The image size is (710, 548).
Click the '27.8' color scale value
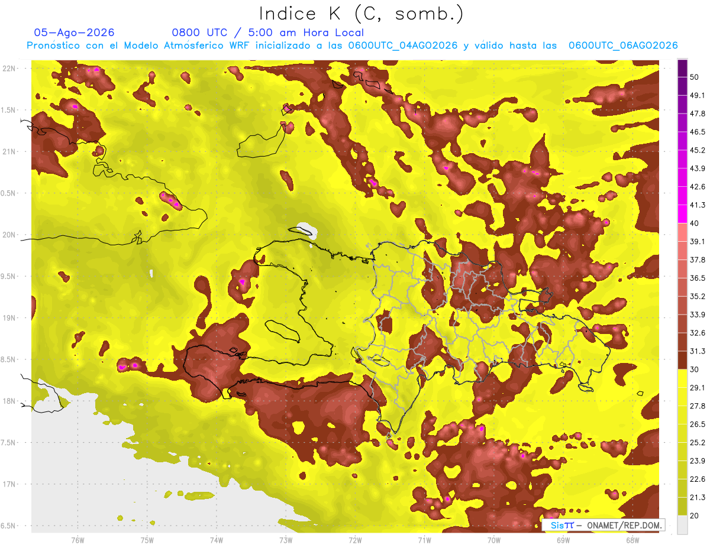(x=697, y=406)
